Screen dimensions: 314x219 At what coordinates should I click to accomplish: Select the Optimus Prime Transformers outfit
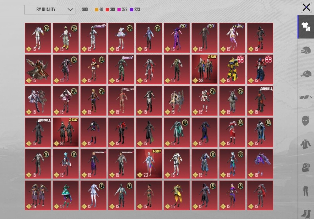[x=260, y=69]
